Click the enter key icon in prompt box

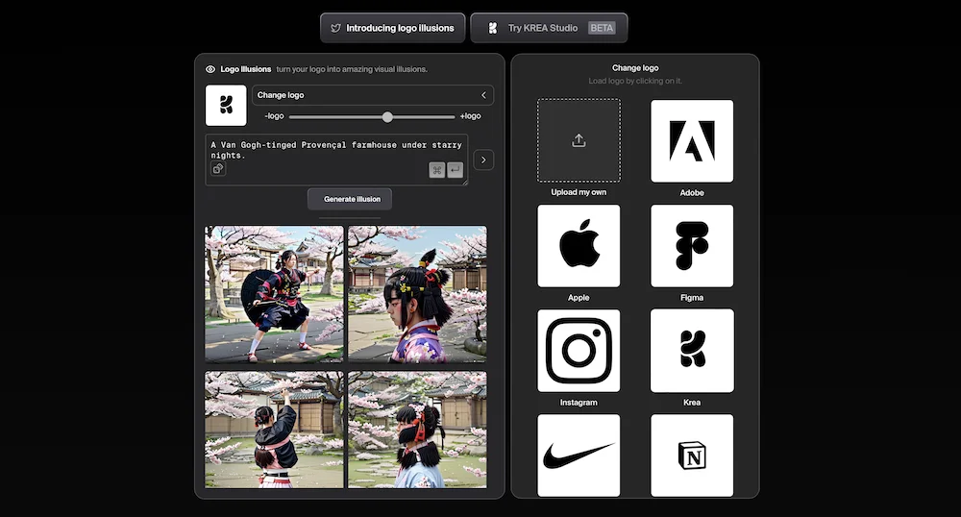pos(456,170)
